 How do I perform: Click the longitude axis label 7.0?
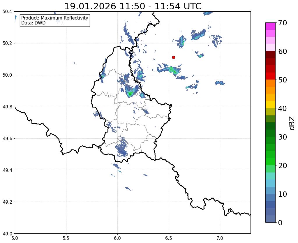220,238
